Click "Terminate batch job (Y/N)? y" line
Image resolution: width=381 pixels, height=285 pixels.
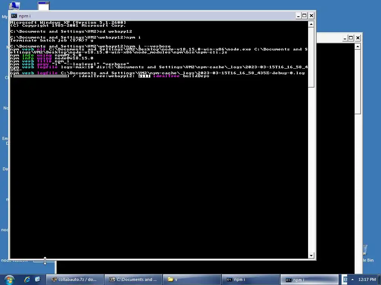[52, 40]
